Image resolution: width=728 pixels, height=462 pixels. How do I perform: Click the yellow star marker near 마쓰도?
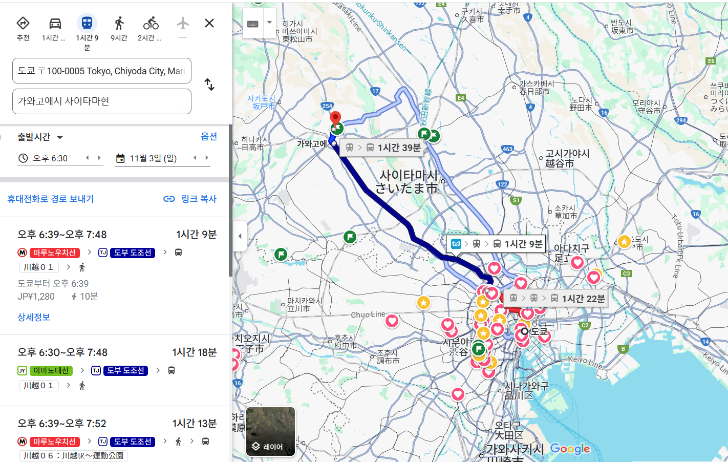click(624, 241)
